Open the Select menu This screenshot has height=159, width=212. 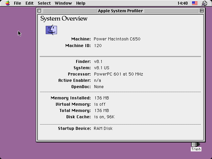coord(44,3)
